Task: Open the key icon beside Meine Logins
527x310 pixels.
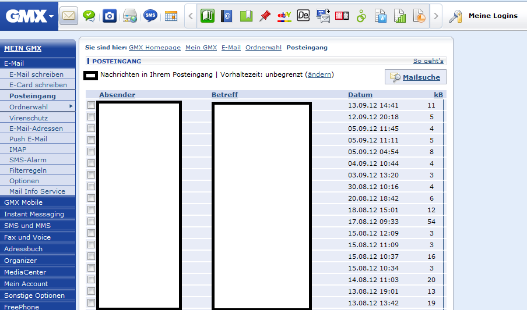Action: (x=456, y=16)
